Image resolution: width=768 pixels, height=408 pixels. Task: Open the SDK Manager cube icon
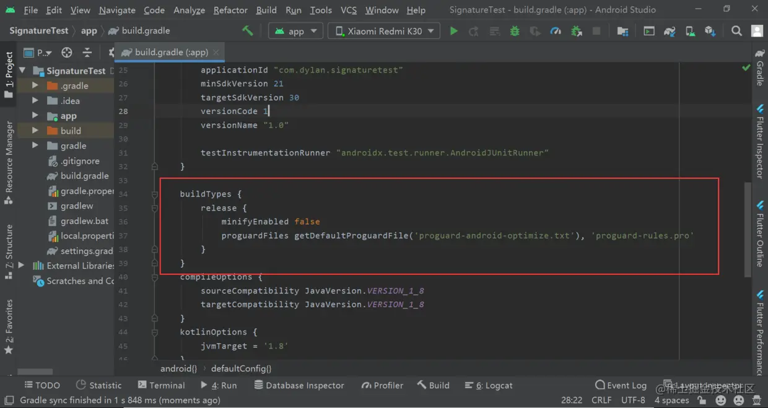(x=710, y=31)
